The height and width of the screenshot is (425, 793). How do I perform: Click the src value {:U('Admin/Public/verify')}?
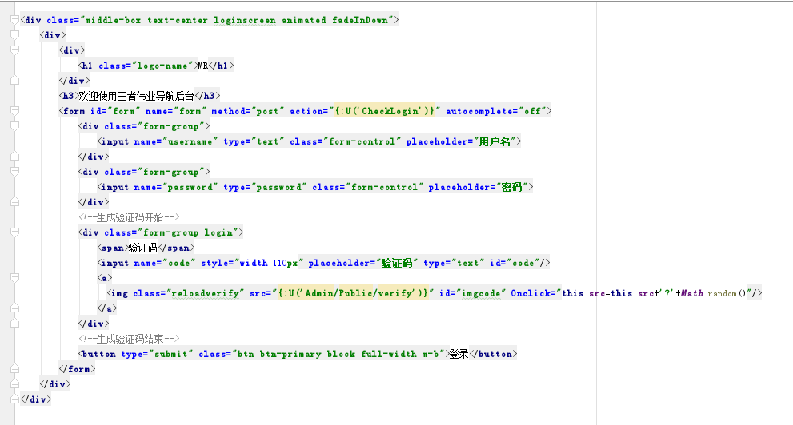point(353,293)
